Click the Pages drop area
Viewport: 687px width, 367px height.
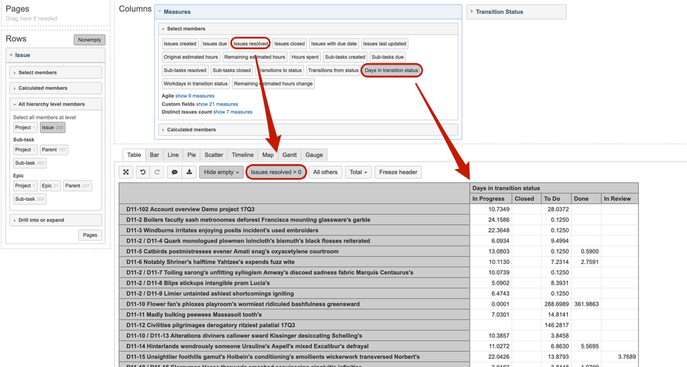pos(56,13)
